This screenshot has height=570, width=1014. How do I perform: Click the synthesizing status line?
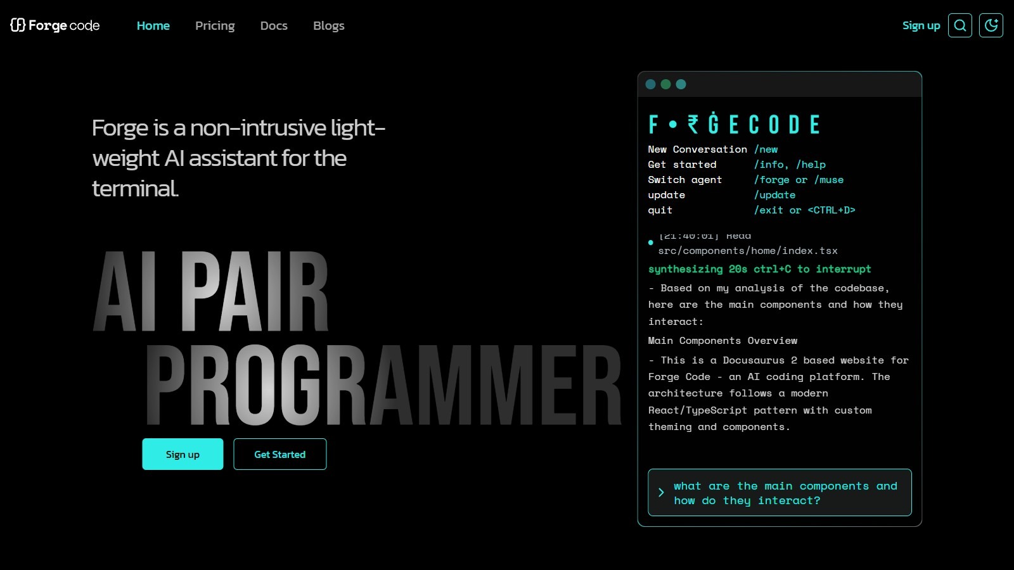[759, 269]
